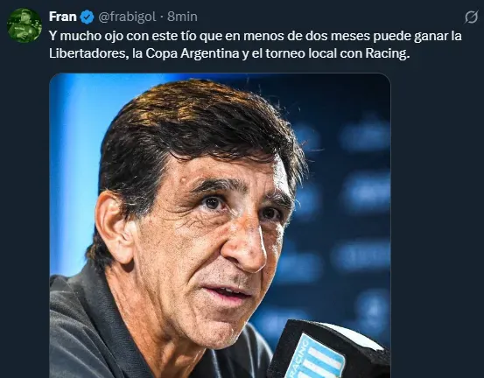This screenshot has width=484, height=378.
Task: Click the Racing crest on the microphone
Action: point(318,358)
